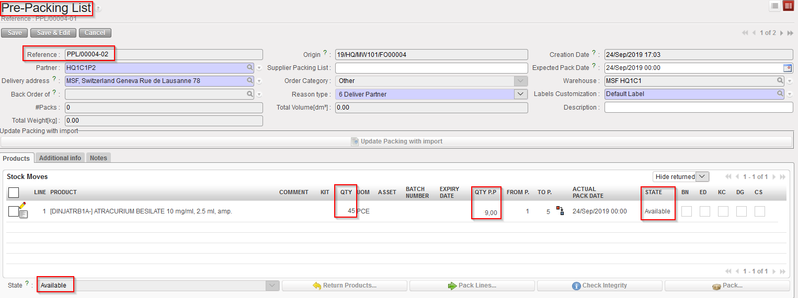Show help for State field
The width and height of the screenshot is (798, 298).
(x=27, y=283)
